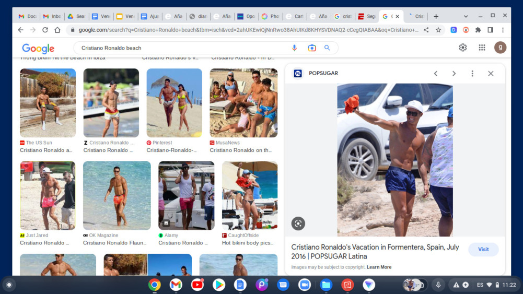The image size is (523, 294).
Task: Open the OK Magazine image result
Action: tap(117, 195)
